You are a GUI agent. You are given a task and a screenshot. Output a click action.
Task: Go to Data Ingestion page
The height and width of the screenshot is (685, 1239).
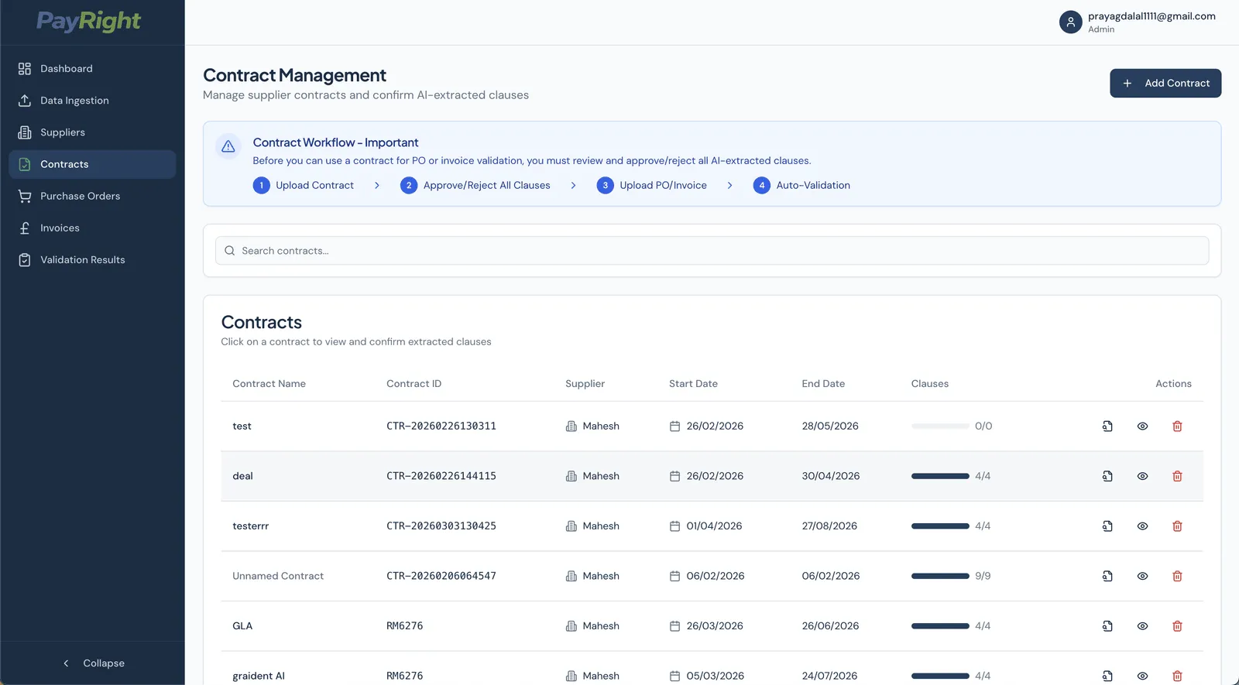92,101
